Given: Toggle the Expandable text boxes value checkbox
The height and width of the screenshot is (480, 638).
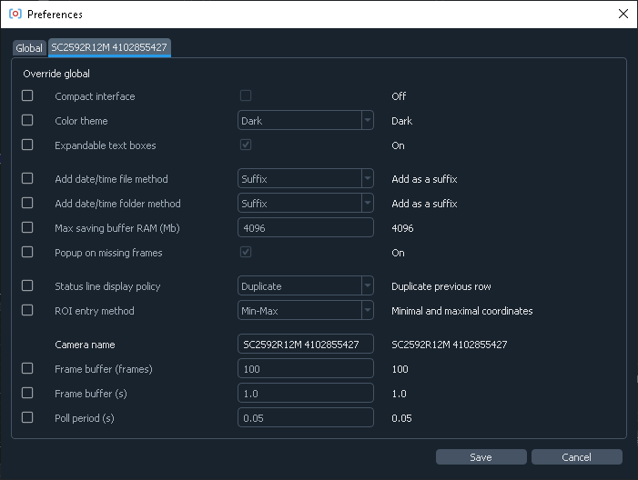Looking at the screenshot, I should coord(246,145).
